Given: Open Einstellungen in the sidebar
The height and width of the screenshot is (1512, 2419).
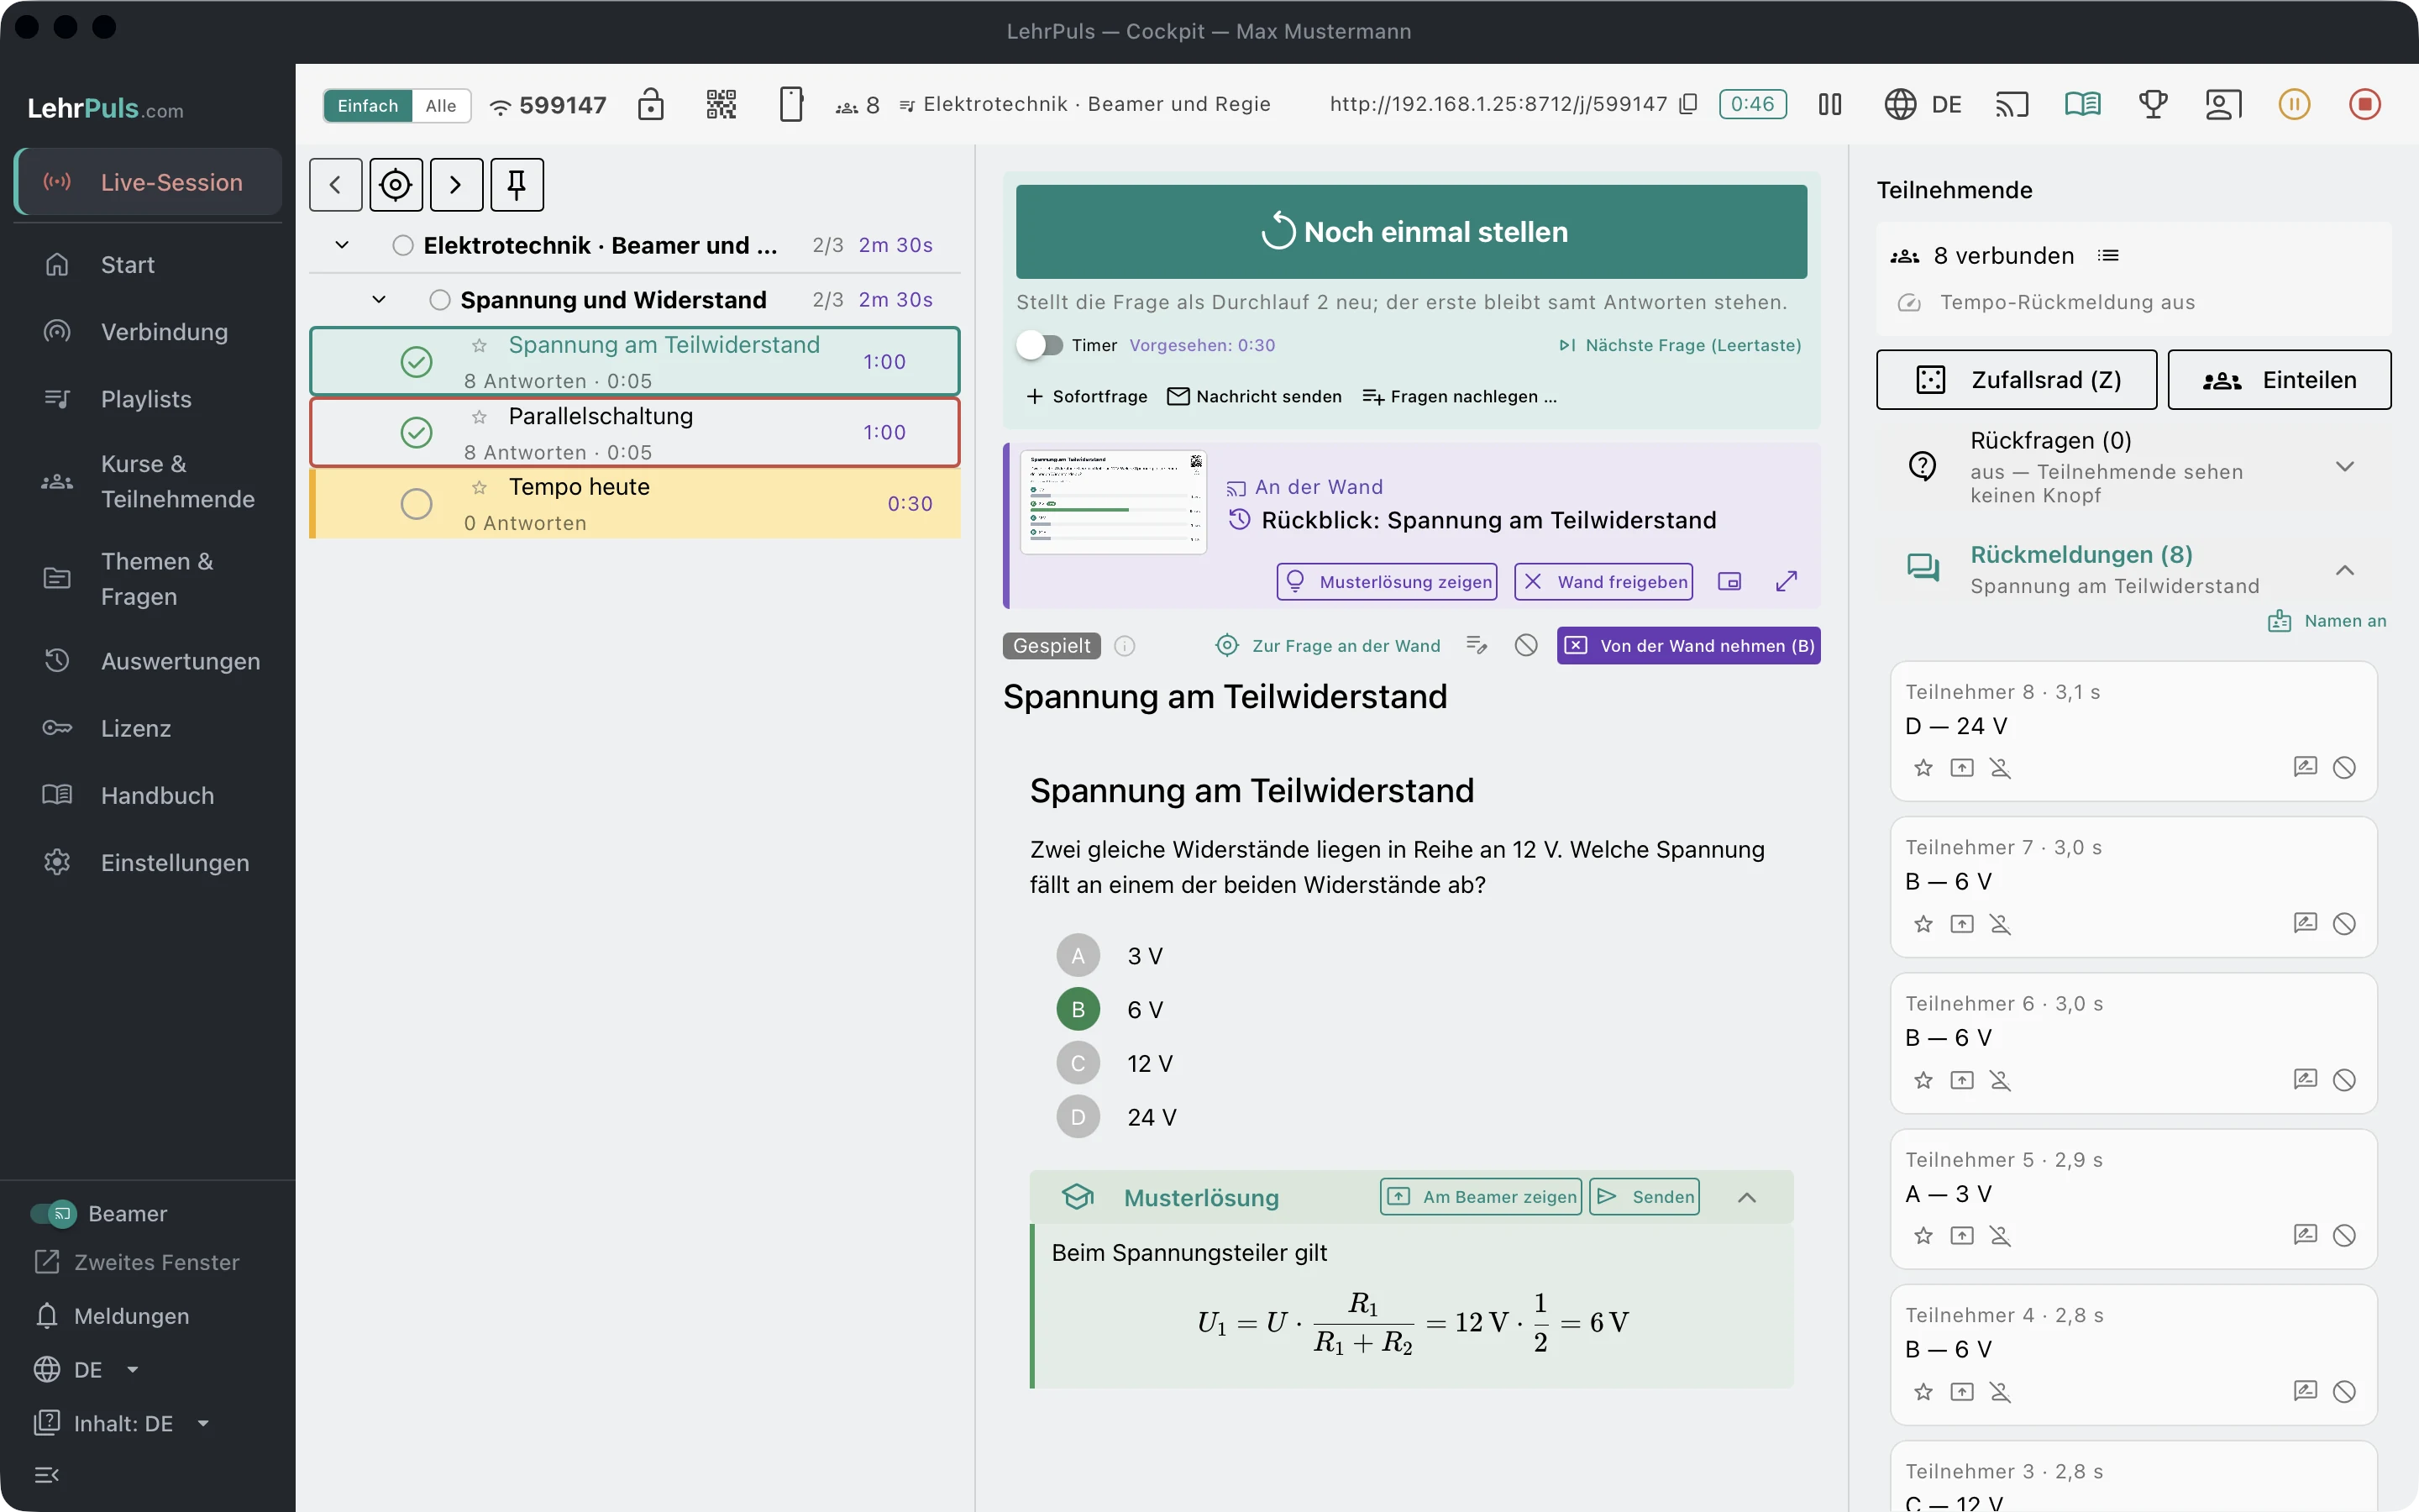Looking at the screenshot, I should click(148, 862).
